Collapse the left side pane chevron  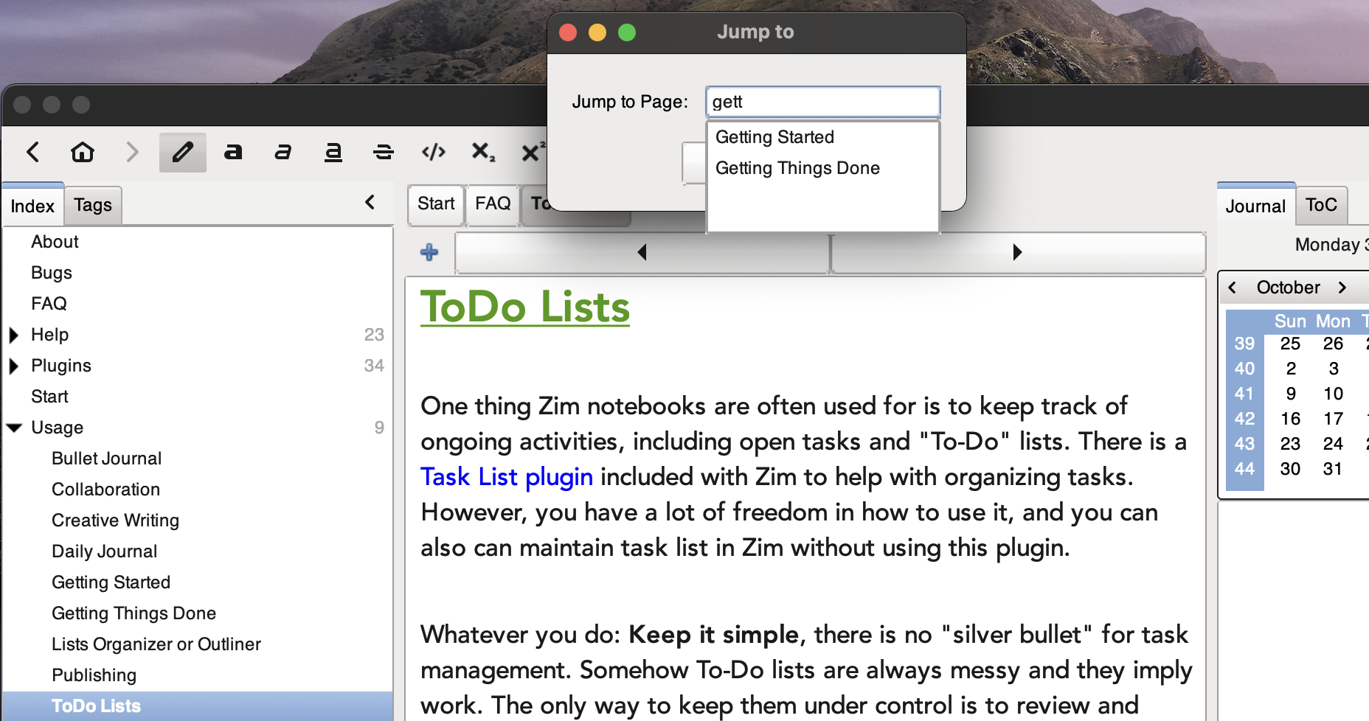tap(370, 202)
